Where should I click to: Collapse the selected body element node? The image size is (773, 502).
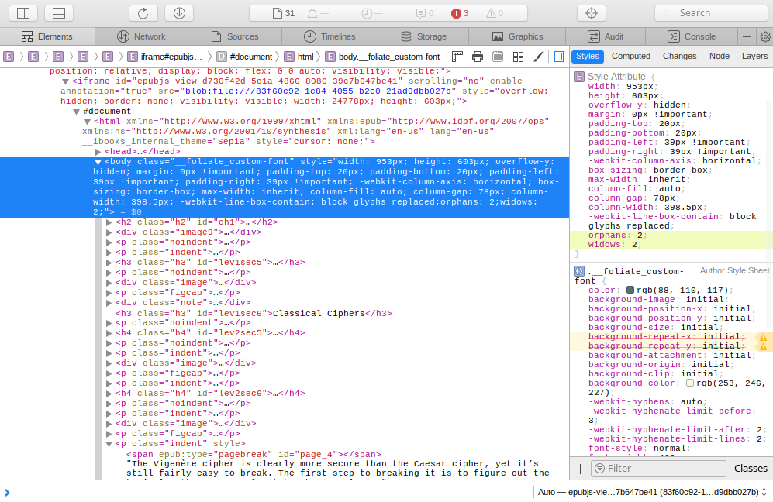[x=98, y=162]
